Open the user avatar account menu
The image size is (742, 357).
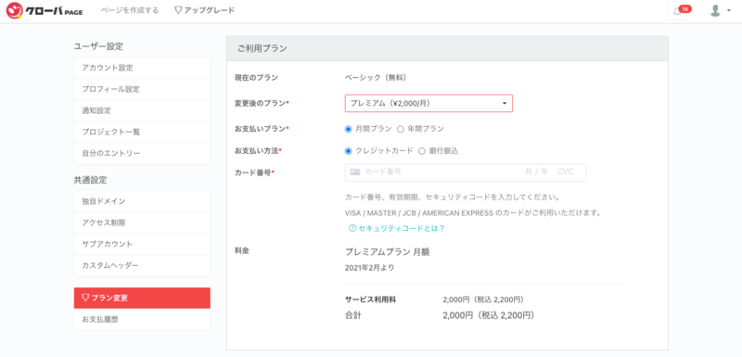click(x=715, y=10)
